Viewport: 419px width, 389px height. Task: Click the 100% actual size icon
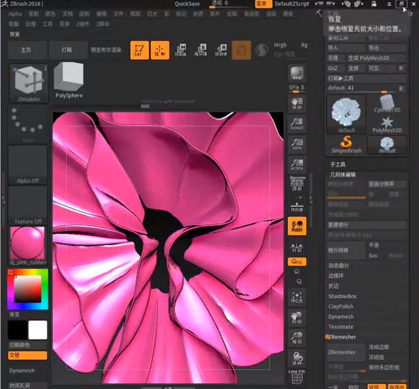297,145
